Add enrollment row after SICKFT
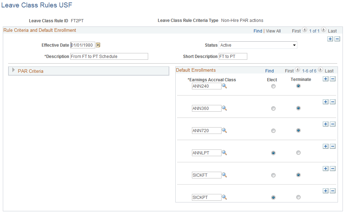This screenshot has height=212, width=345. point(325,169)
